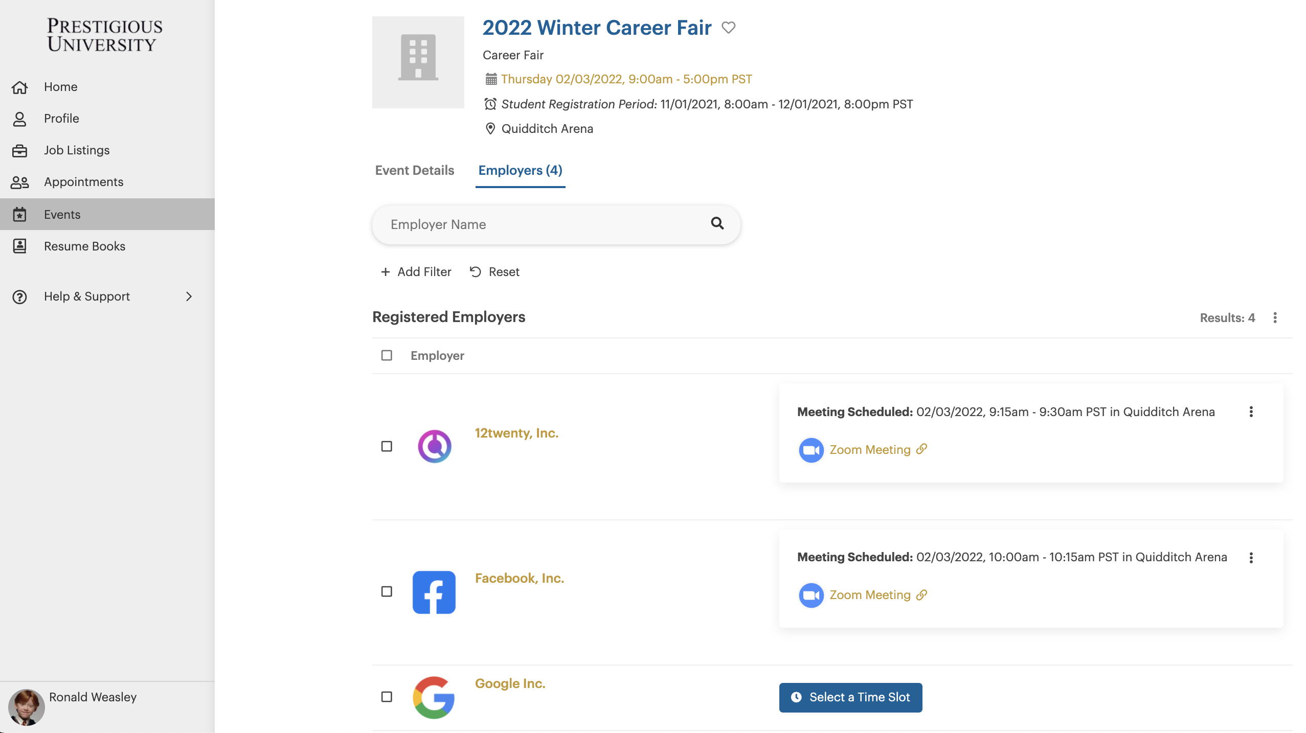Screen dimensions: 1306x733
Task: Switch to the Event Details tab
Action: click(414, 170)
